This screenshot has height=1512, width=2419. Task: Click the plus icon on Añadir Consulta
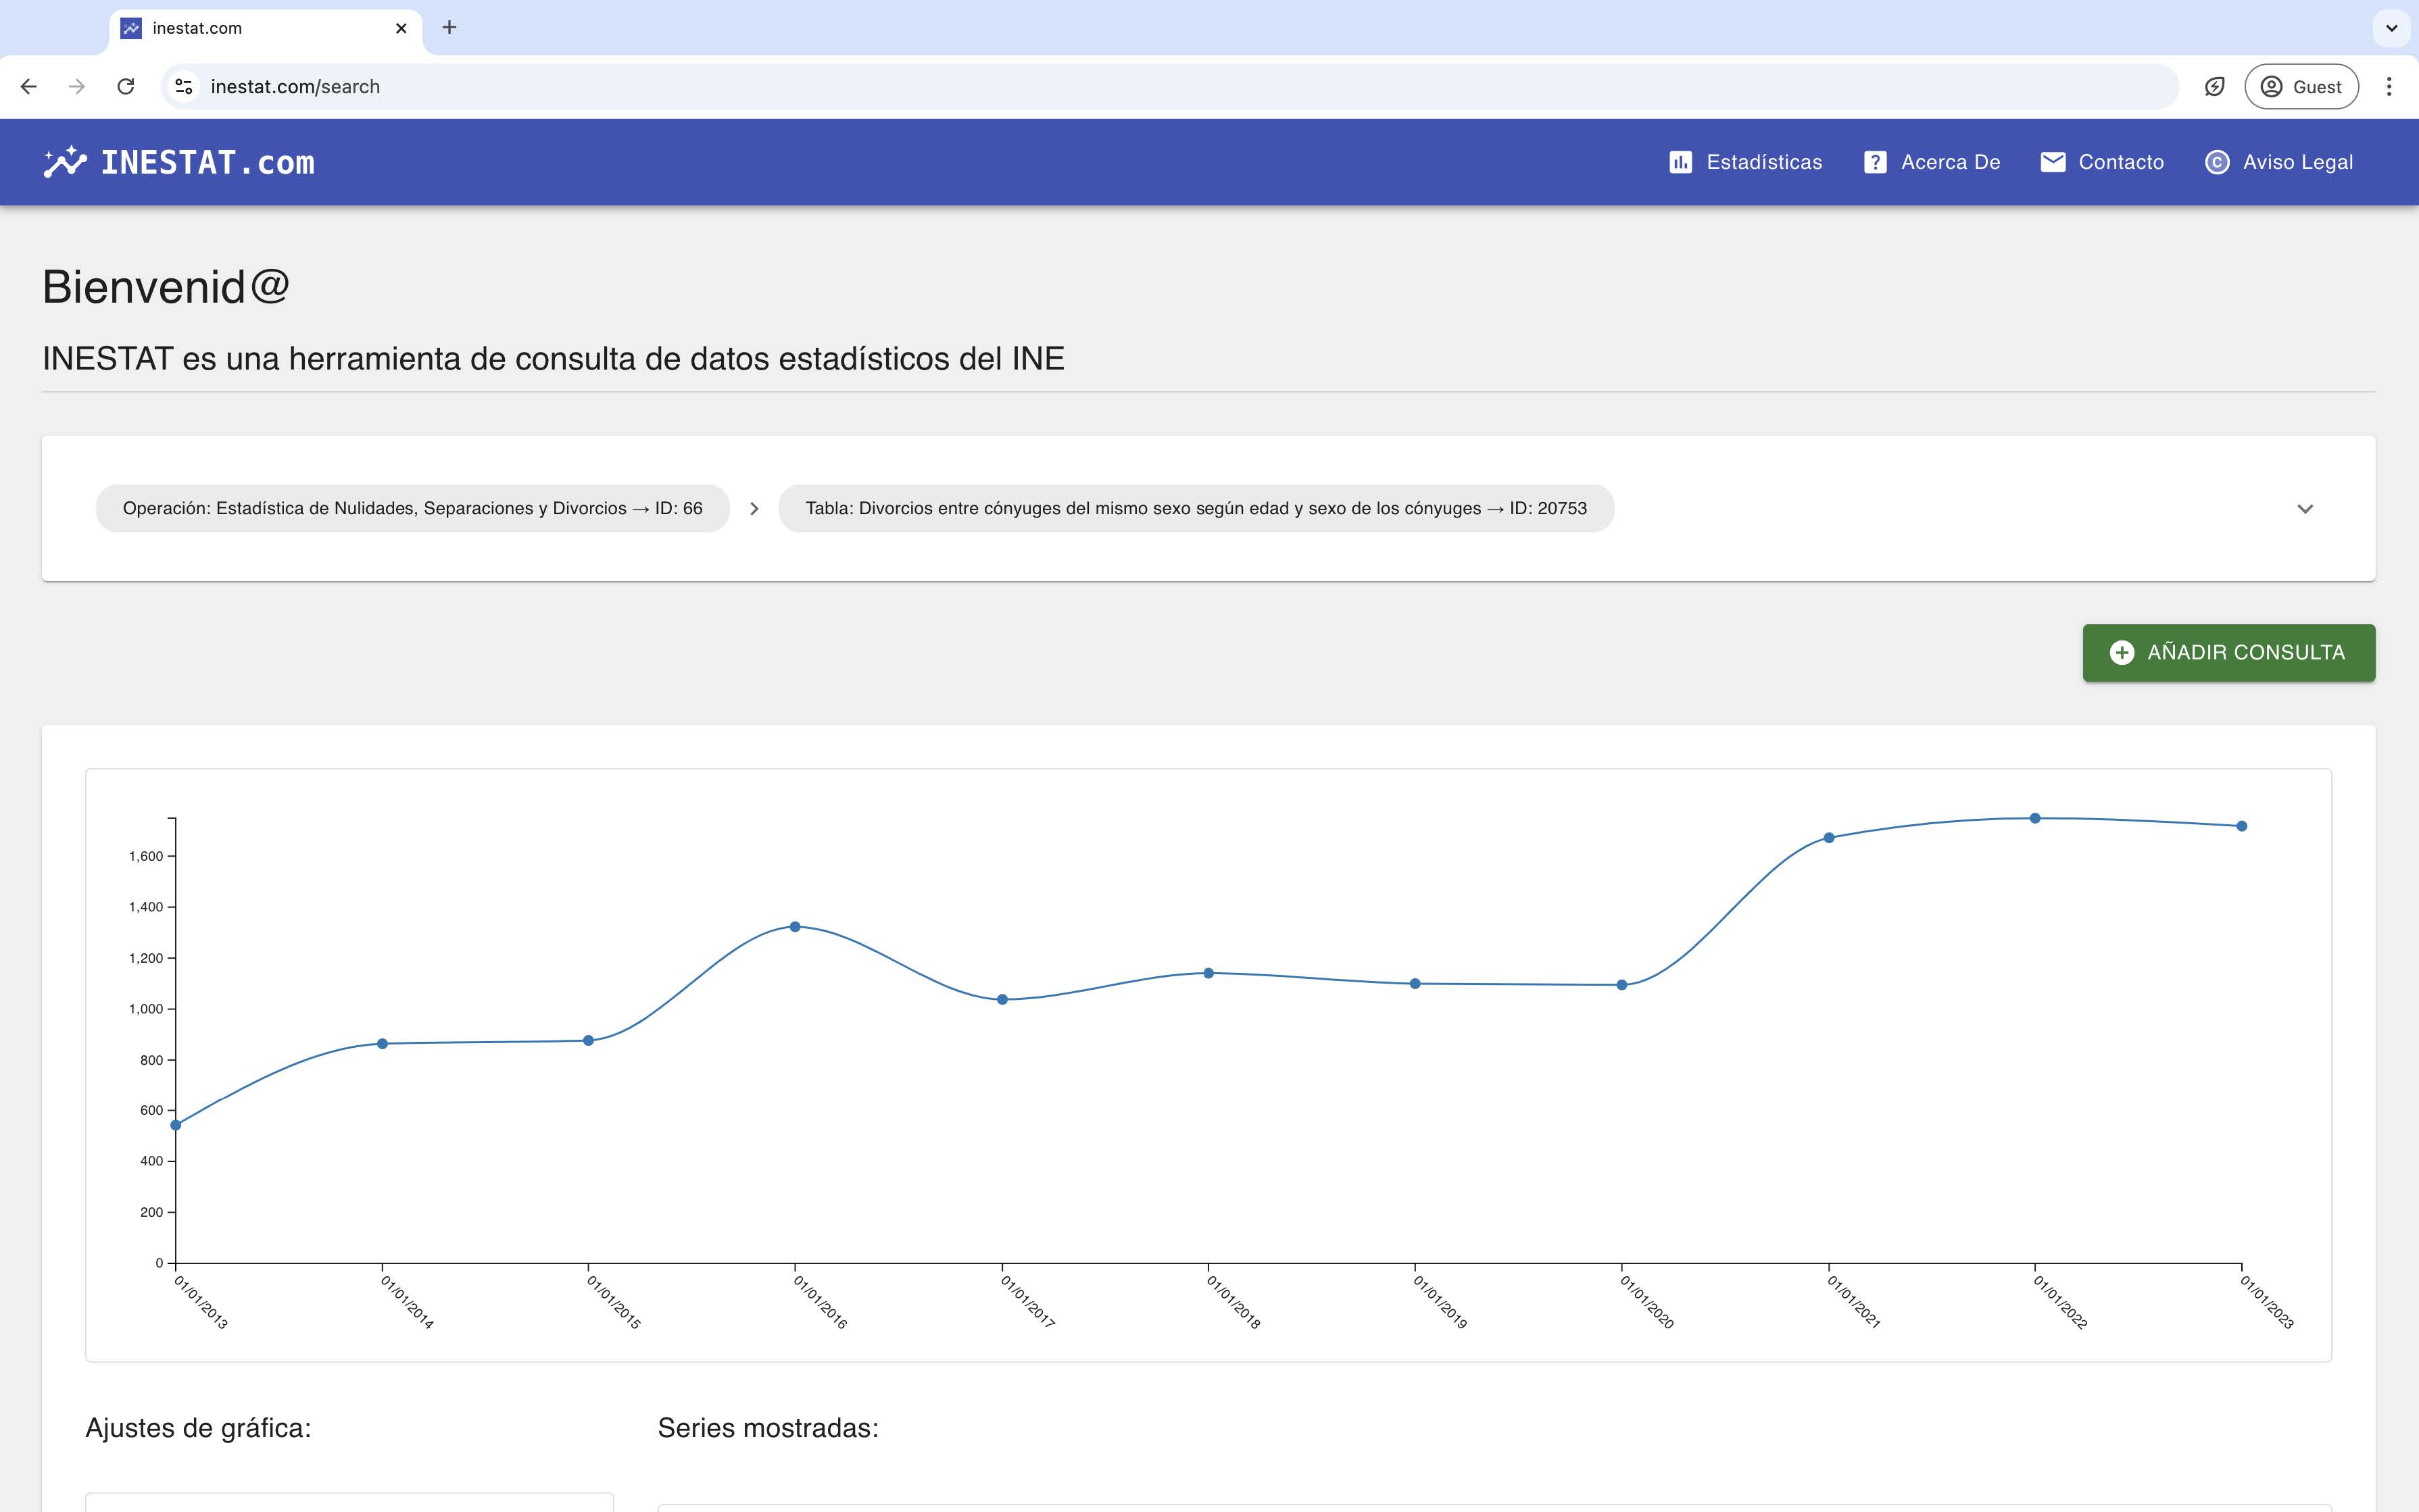click(2122, 653)
